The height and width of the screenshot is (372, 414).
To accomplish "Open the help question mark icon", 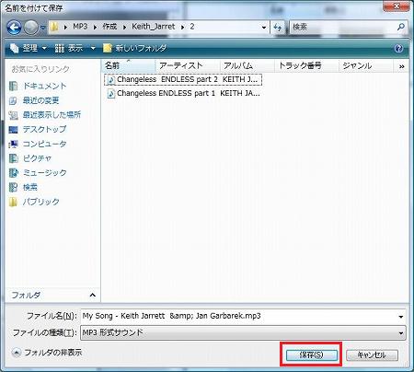I will 398,48.
